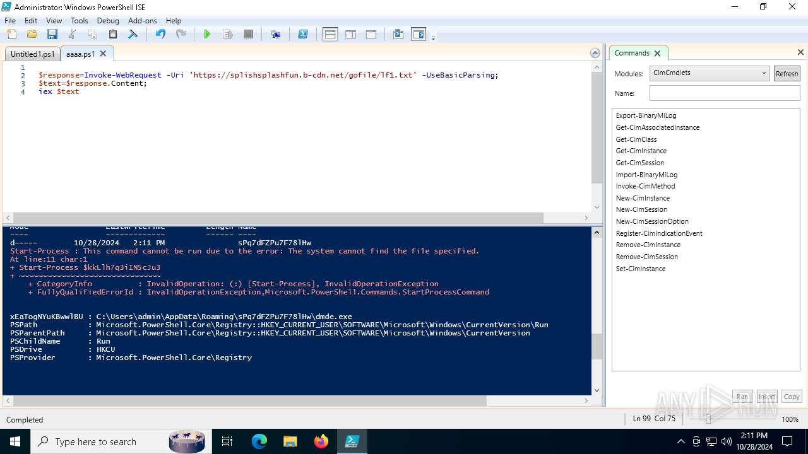
Task: Undo the last edit
Action: tap(160, 35)
